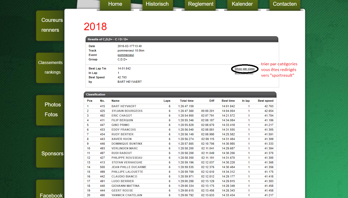The width and height of the screenshot is (348, 198).
Task: Click rider number 447 cell
Action: click(x=102, y=125)
